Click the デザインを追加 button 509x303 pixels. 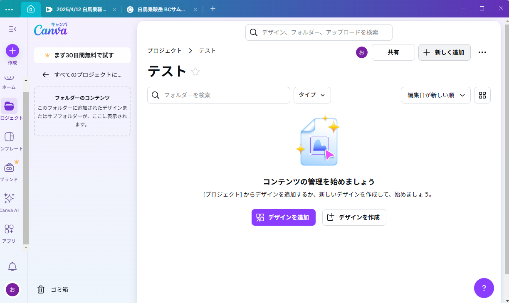(x=283, y=217)
